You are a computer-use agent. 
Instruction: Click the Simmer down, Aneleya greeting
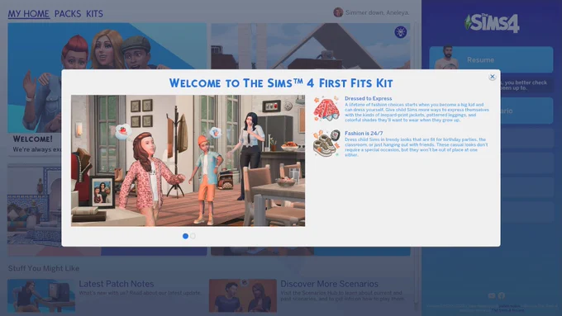377,12
